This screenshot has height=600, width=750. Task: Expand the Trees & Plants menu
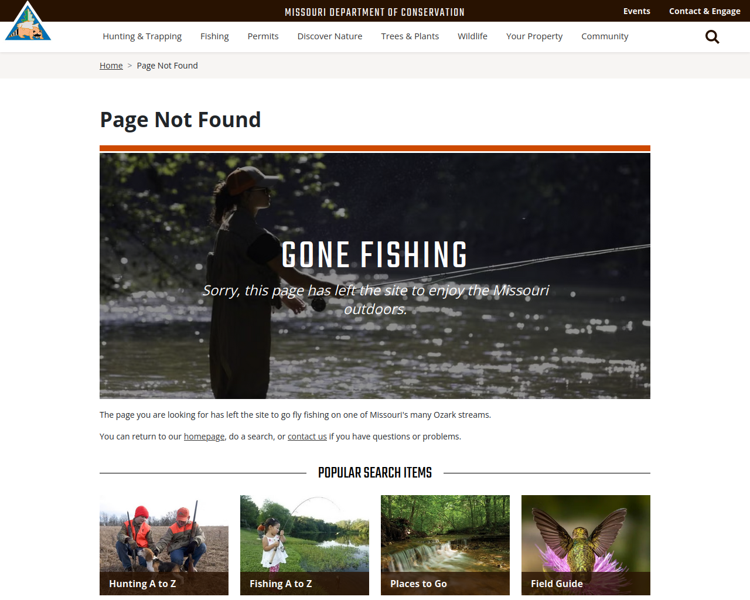tap(410, 36)
